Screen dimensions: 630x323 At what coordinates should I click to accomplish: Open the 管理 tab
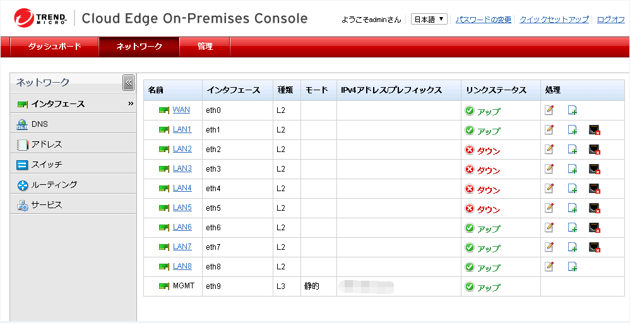pos(205,47)
